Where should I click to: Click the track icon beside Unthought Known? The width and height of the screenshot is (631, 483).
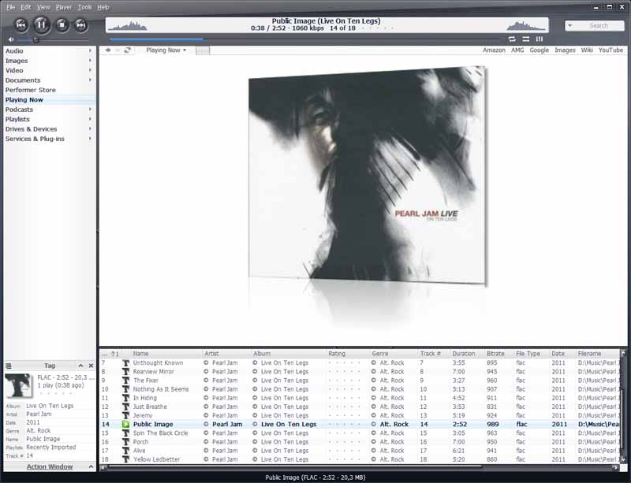pos(125,362)
